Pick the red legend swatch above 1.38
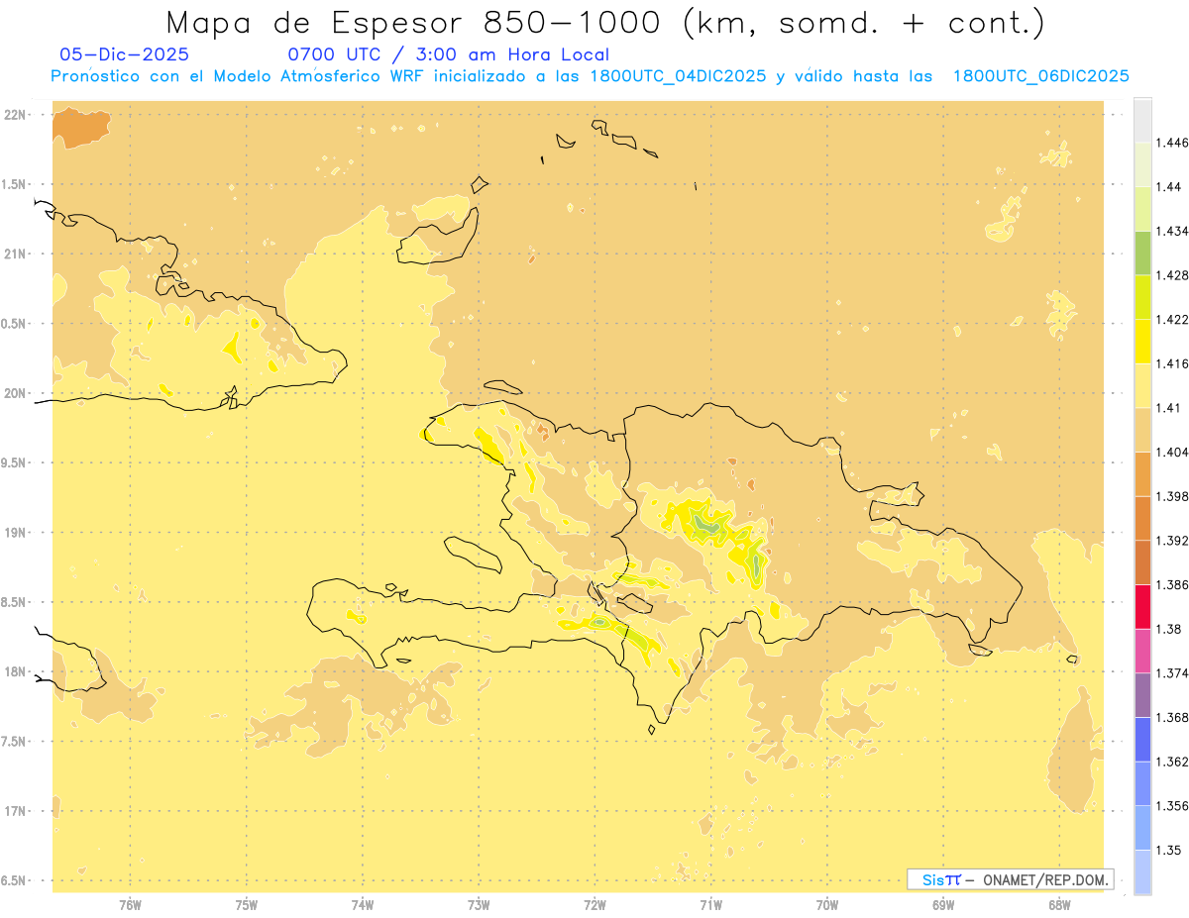This screenshot has width=1189, height=918. [x=1142, y=607]
